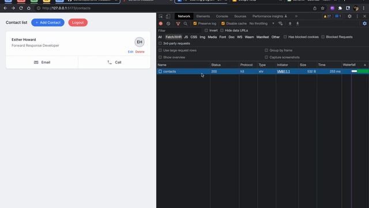Stop recording network log
This screenshot has width=369, height=208.
pos(161,24)
